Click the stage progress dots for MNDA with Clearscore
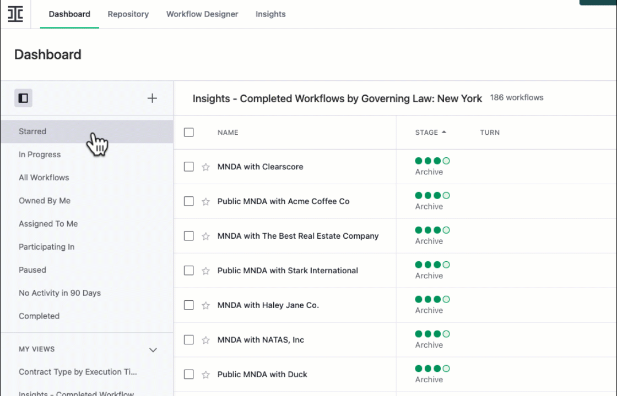 (432, 161)
